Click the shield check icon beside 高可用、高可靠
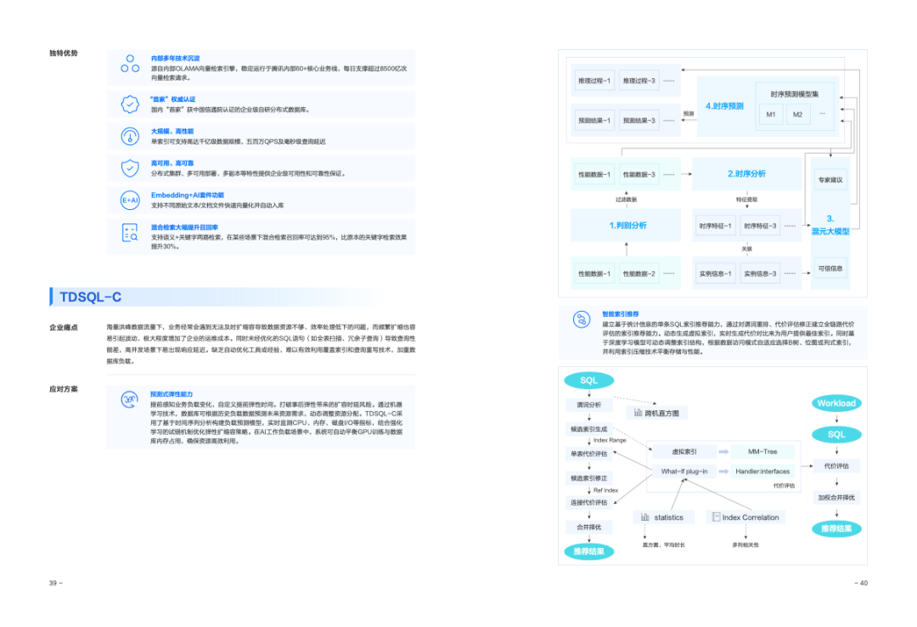 [x=130, y=168]
